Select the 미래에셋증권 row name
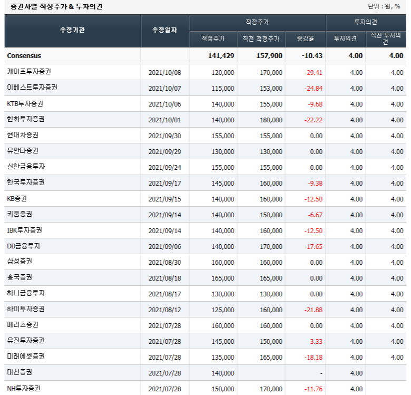Image resolution: width=411 pixels, height=395 pixels. coord(26,356)
